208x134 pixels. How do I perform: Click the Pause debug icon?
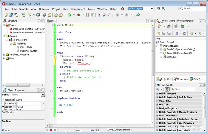(87, 15)
